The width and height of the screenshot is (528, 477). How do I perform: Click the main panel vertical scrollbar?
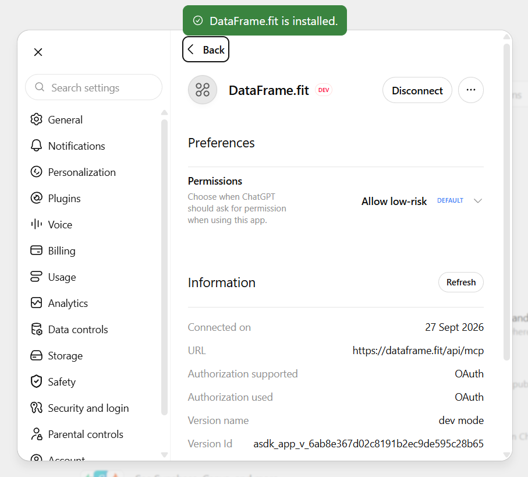(507, 202)
